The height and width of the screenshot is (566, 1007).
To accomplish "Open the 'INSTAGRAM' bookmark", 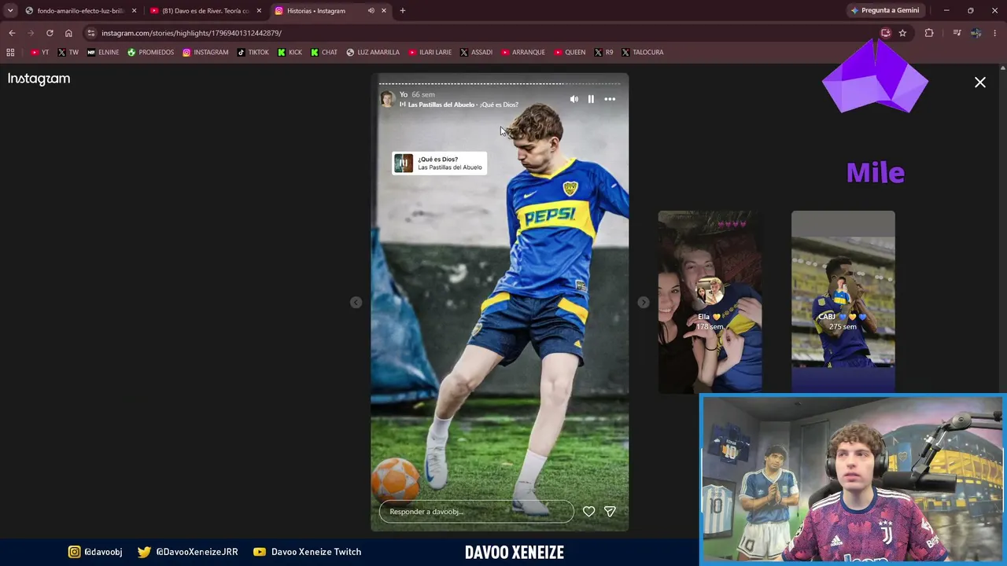I will click(x=205, y=53).
